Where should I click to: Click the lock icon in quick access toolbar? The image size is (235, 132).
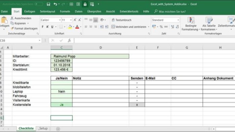tap(85, 4)
